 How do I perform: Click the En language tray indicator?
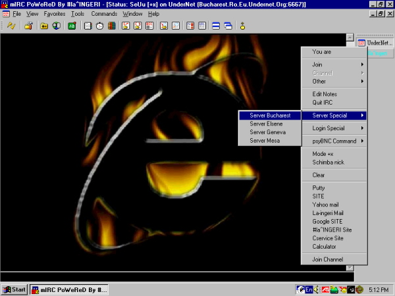(x=309, y=289)
